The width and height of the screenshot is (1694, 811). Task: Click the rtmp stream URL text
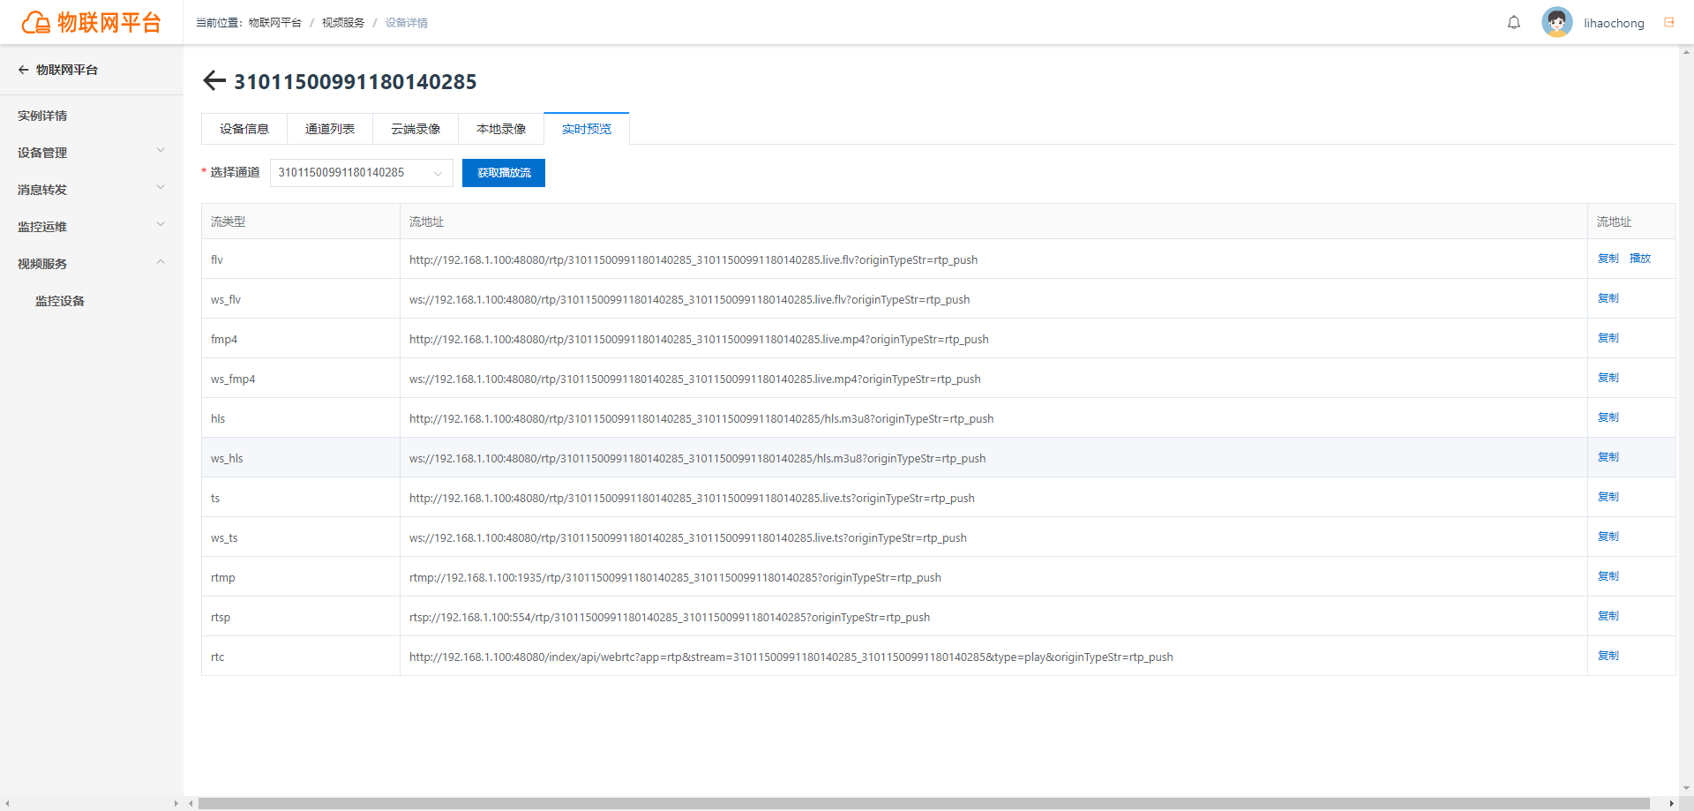pyautogui.click(x=675, y=577)
